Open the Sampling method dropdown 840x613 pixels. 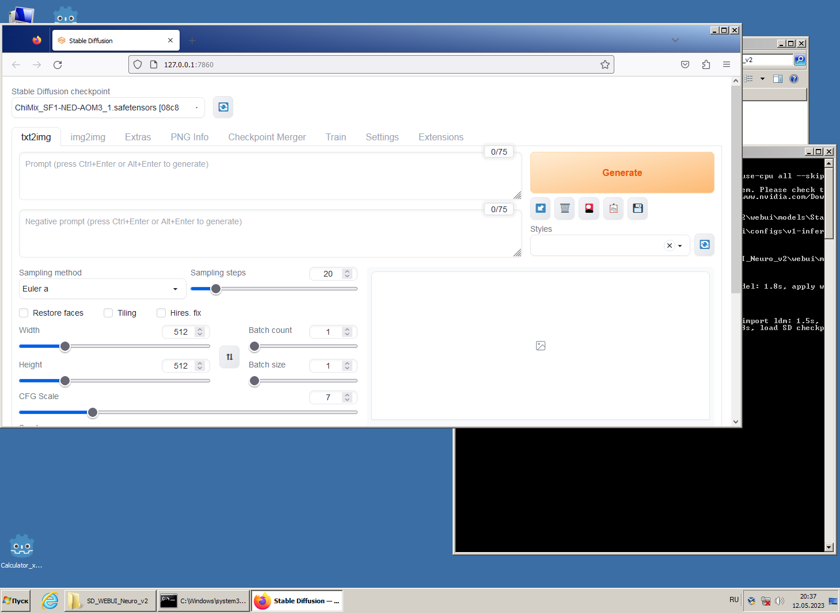(x=102, y=289)
